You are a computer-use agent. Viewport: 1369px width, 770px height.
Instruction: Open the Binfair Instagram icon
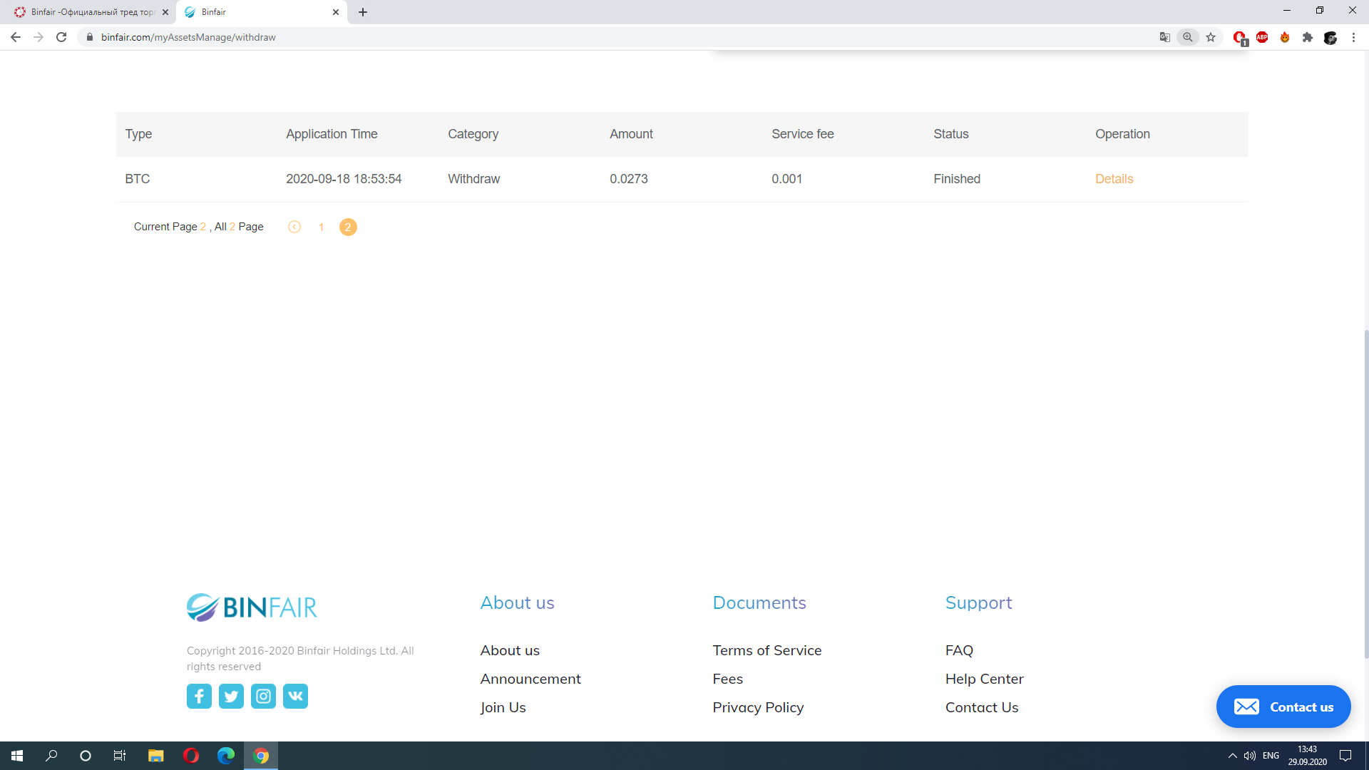coord(263,696)
